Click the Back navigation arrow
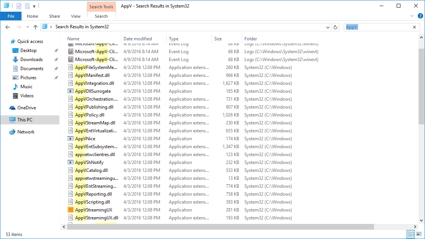425x239 pixels. click(8, 27)
